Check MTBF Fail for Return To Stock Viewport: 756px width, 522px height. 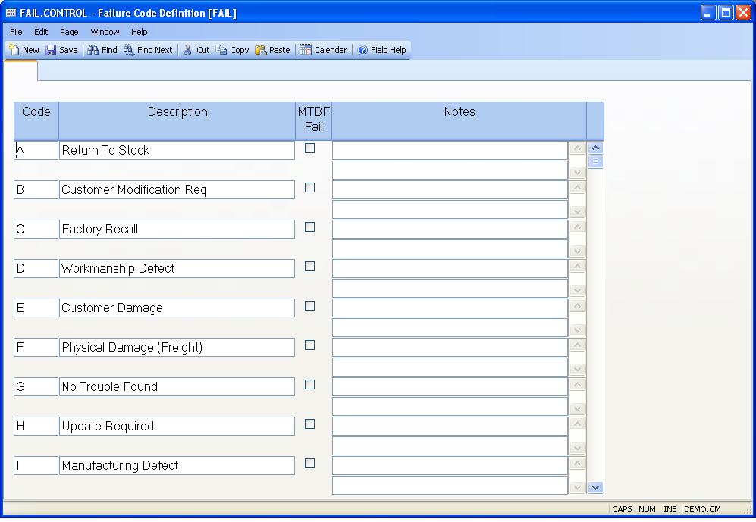coord(310,148)
